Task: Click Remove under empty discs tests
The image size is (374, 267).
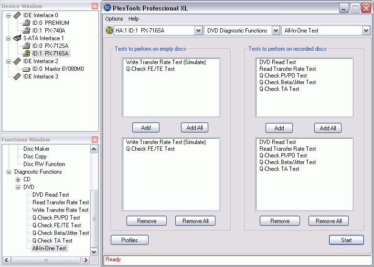Action: (x=147, y=221)
